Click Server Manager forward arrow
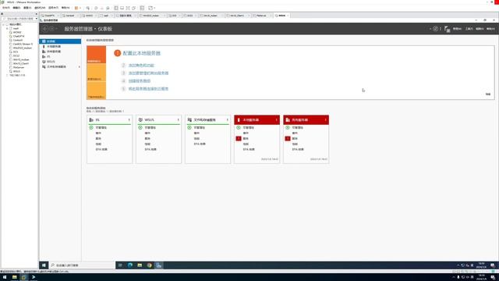The image size is (499, 281). click(51, 29)
